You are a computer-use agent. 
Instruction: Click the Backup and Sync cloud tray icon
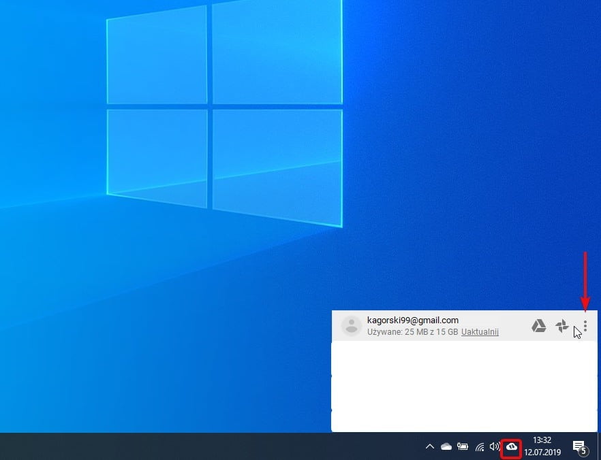[511, 447]
